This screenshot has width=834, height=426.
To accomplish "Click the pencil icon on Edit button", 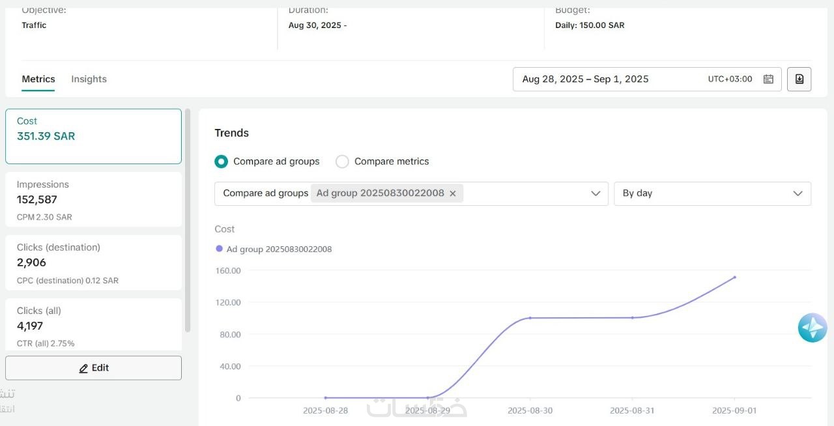I will [83, 369].
